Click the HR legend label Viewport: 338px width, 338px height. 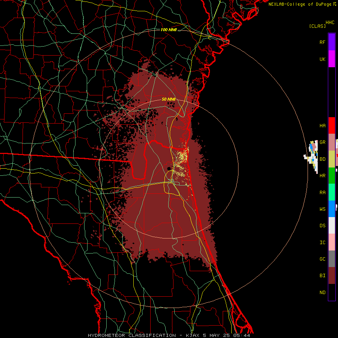pos(322,176)
